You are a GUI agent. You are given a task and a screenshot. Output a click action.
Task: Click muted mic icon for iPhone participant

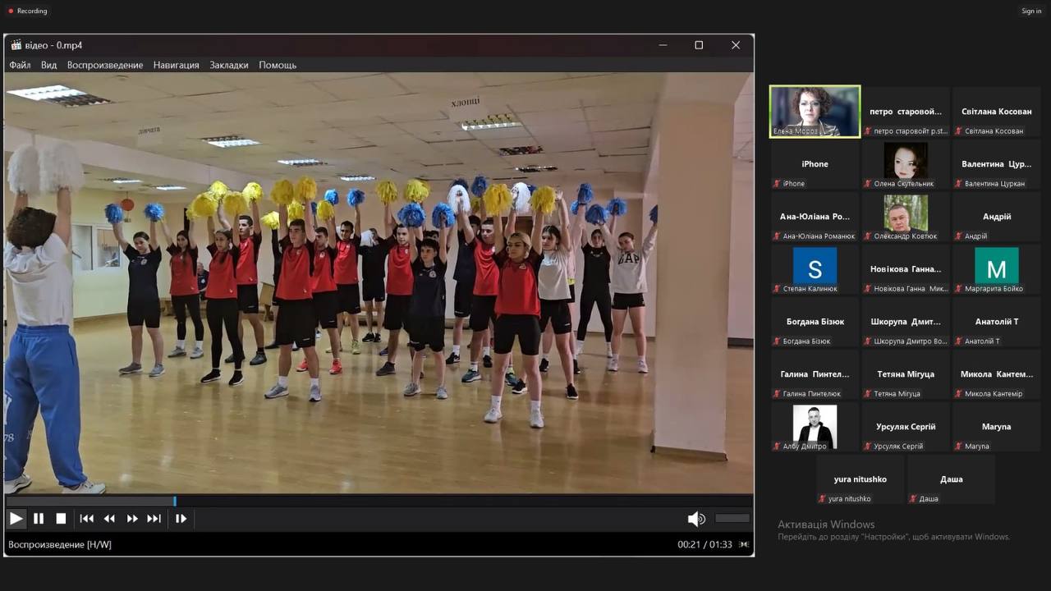pos(777,184)
